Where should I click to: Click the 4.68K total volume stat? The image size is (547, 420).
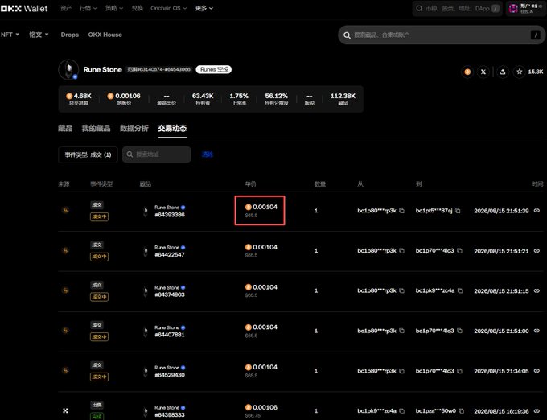tap(79, 99)
